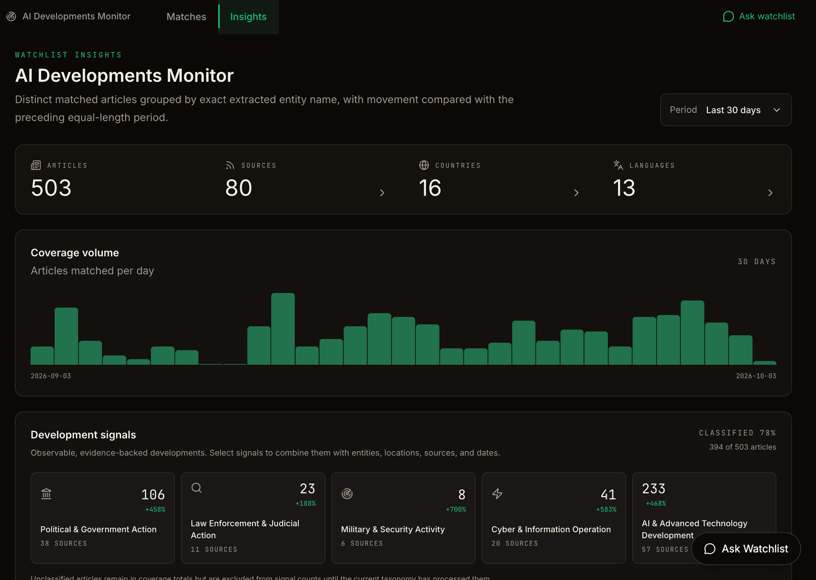Click the AI Developments Monitor header title
The image size is (816, 580).
tap(76, 16)
